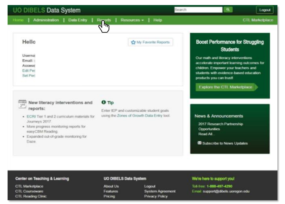Click the star icon in My Favorite Reports
285x204 pixels.
(x=133, y=42)
